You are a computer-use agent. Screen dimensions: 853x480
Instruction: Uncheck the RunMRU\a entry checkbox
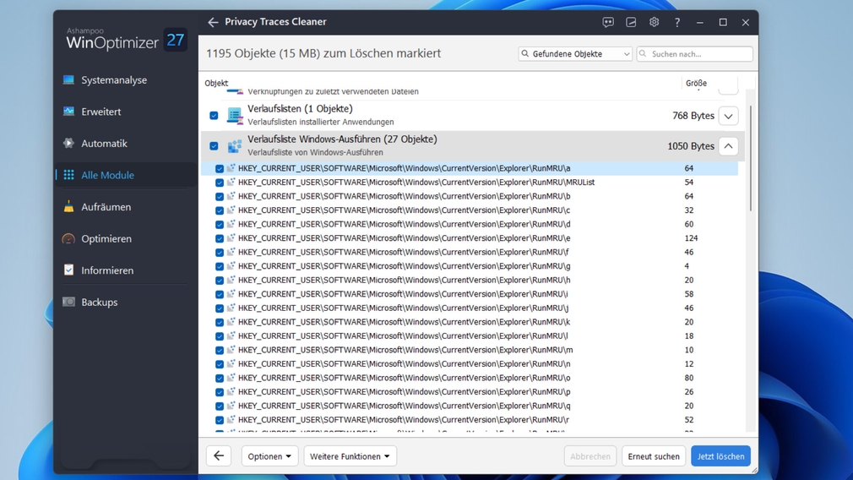point(220,169)
